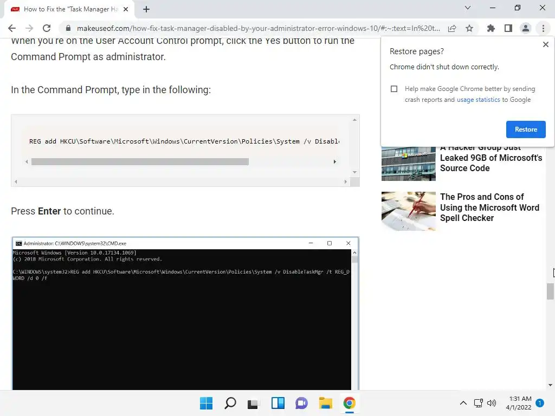Image resolution: width=555 pixels, height=416 pixels.
Task: Open the notification badge in the tray
Action: pyautogui.click(x=540, y=403)
